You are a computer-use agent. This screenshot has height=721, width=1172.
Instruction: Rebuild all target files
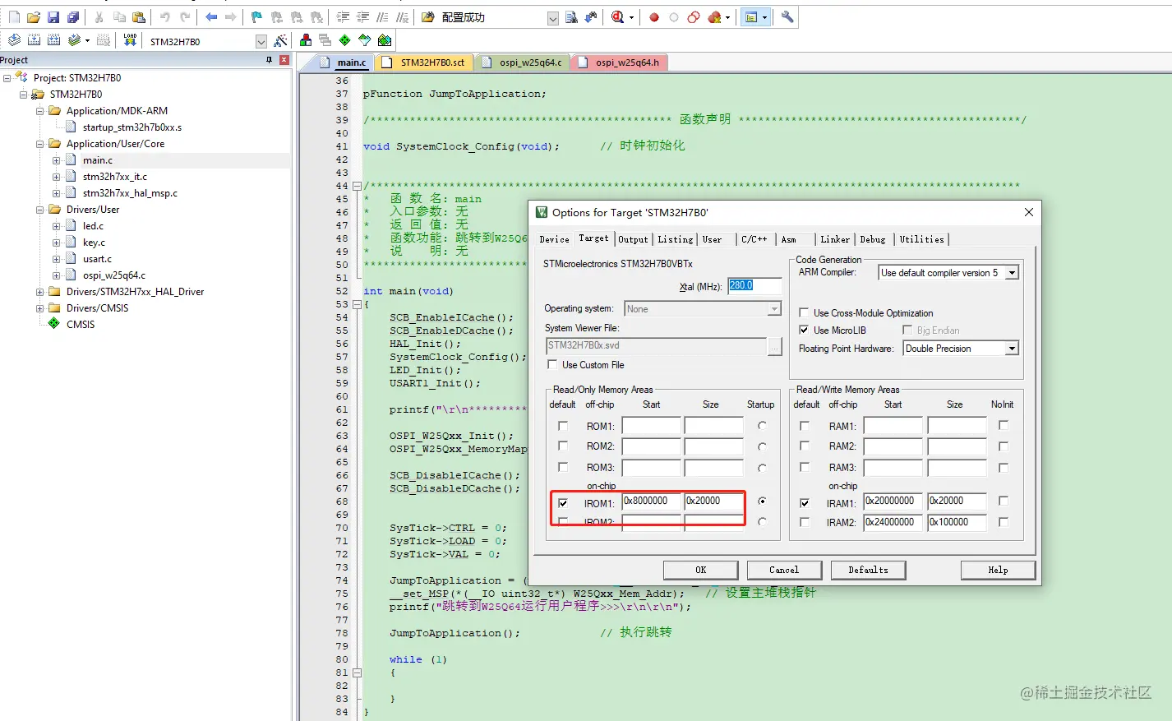[53, 40]
